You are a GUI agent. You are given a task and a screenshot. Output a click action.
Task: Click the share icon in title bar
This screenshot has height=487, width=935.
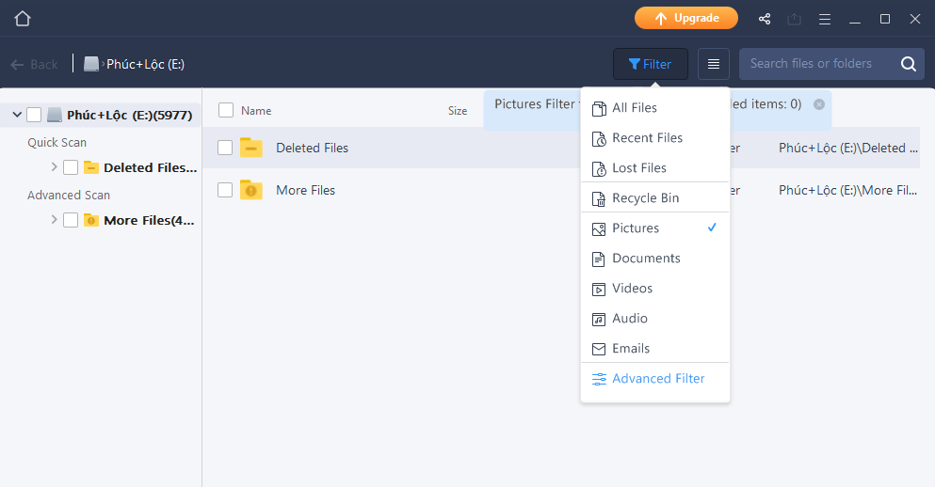pyautogui.click(x=765, y=19)
